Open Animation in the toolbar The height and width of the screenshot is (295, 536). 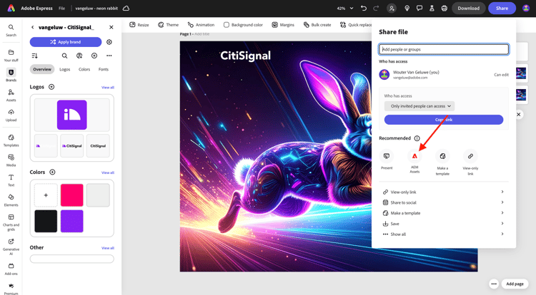point(201,25)
